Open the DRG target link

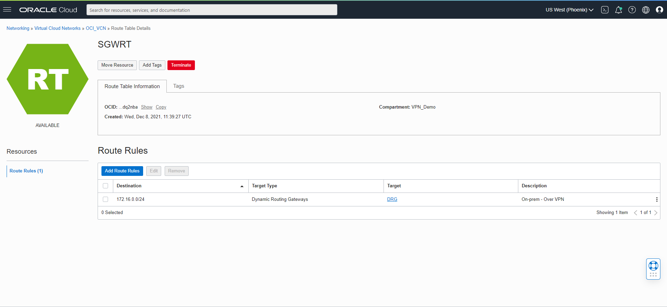click(392, 199)
